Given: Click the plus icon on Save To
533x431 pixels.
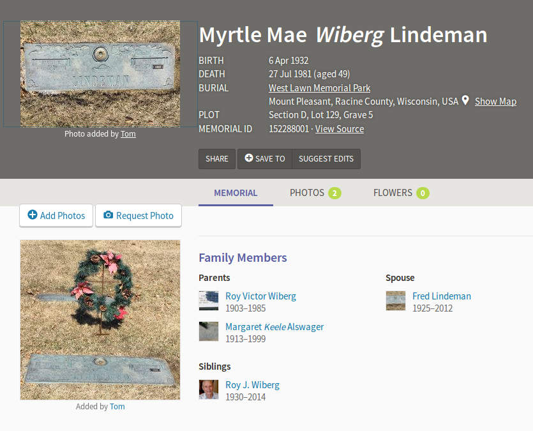Looking at the screenshot, I should point(249,158).
